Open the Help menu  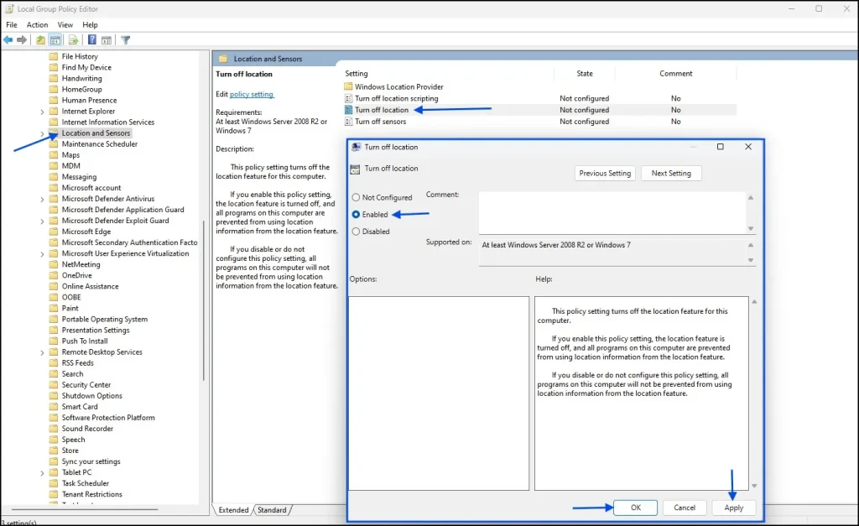coord(90,24)
